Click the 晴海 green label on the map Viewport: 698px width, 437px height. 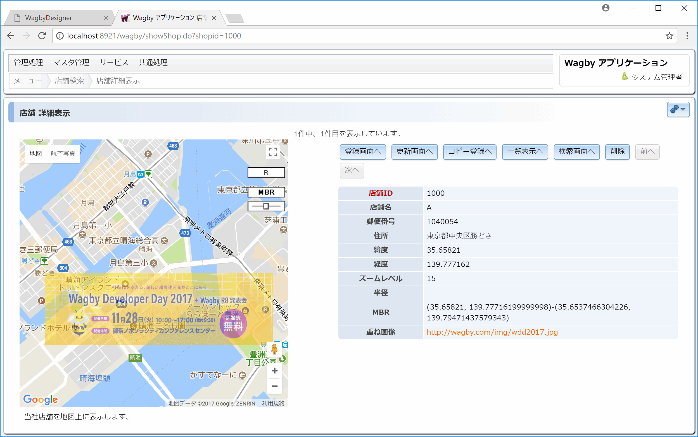(x=135, y=358)
